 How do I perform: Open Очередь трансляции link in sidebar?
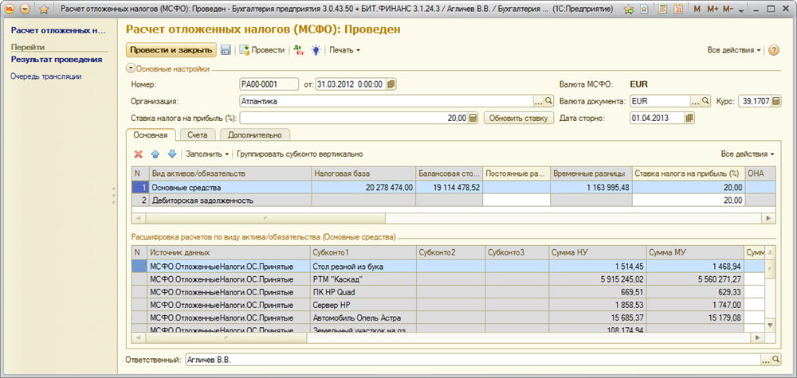46,76
